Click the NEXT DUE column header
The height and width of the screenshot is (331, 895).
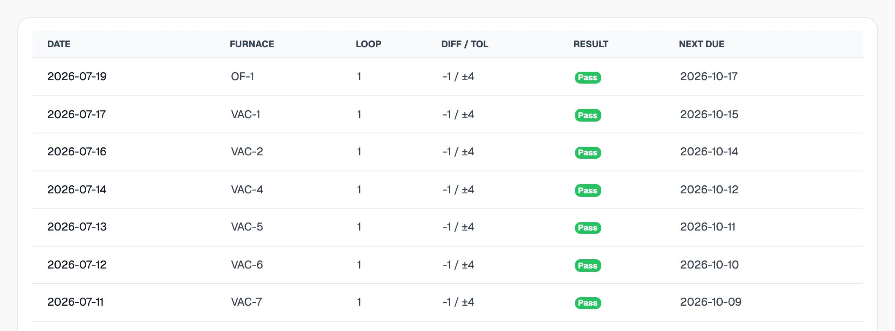(x=701, y=44)
